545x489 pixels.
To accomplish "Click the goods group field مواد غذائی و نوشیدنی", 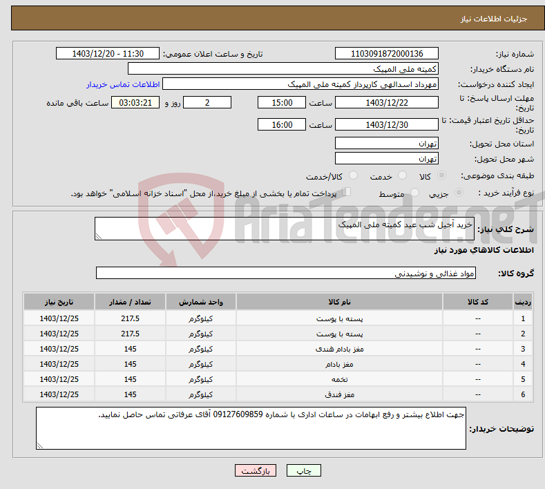I will click(286, 274).
